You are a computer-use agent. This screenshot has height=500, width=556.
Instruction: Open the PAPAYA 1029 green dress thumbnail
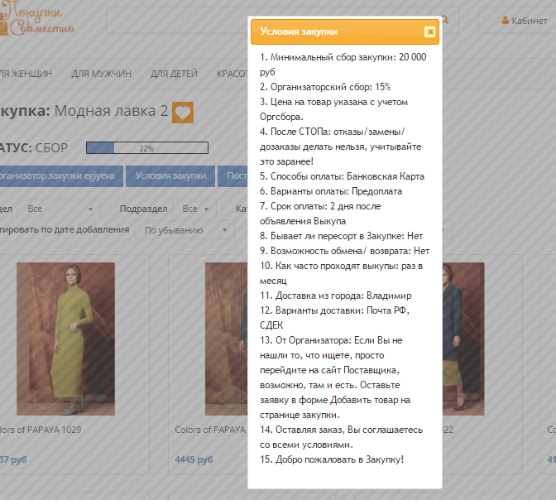pos(65,339)
